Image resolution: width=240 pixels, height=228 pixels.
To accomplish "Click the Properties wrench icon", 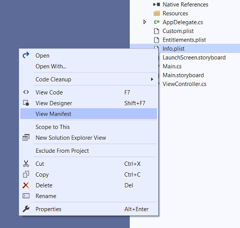I will tap(26, 209).
